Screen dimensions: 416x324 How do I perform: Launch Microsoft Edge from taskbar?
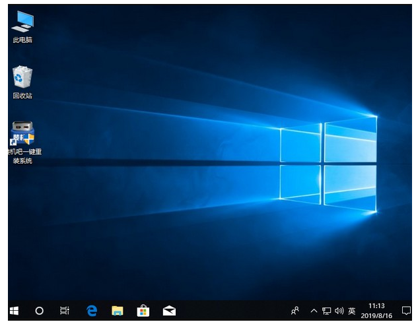click(x=91, y=310)
